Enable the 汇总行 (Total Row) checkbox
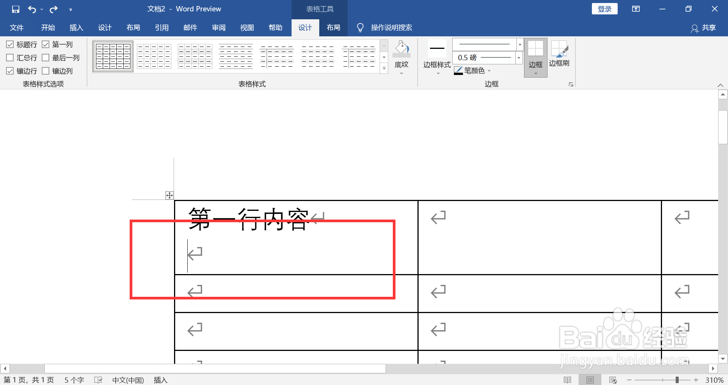Screen dimensions: 728x385 pyautogui.click(x=10, y=58)
